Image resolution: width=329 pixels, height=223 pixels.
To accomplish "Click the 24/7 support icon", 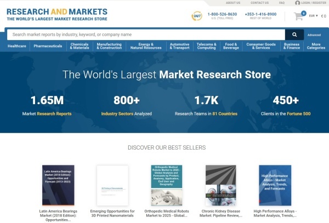I will click(x=197, y=16).
